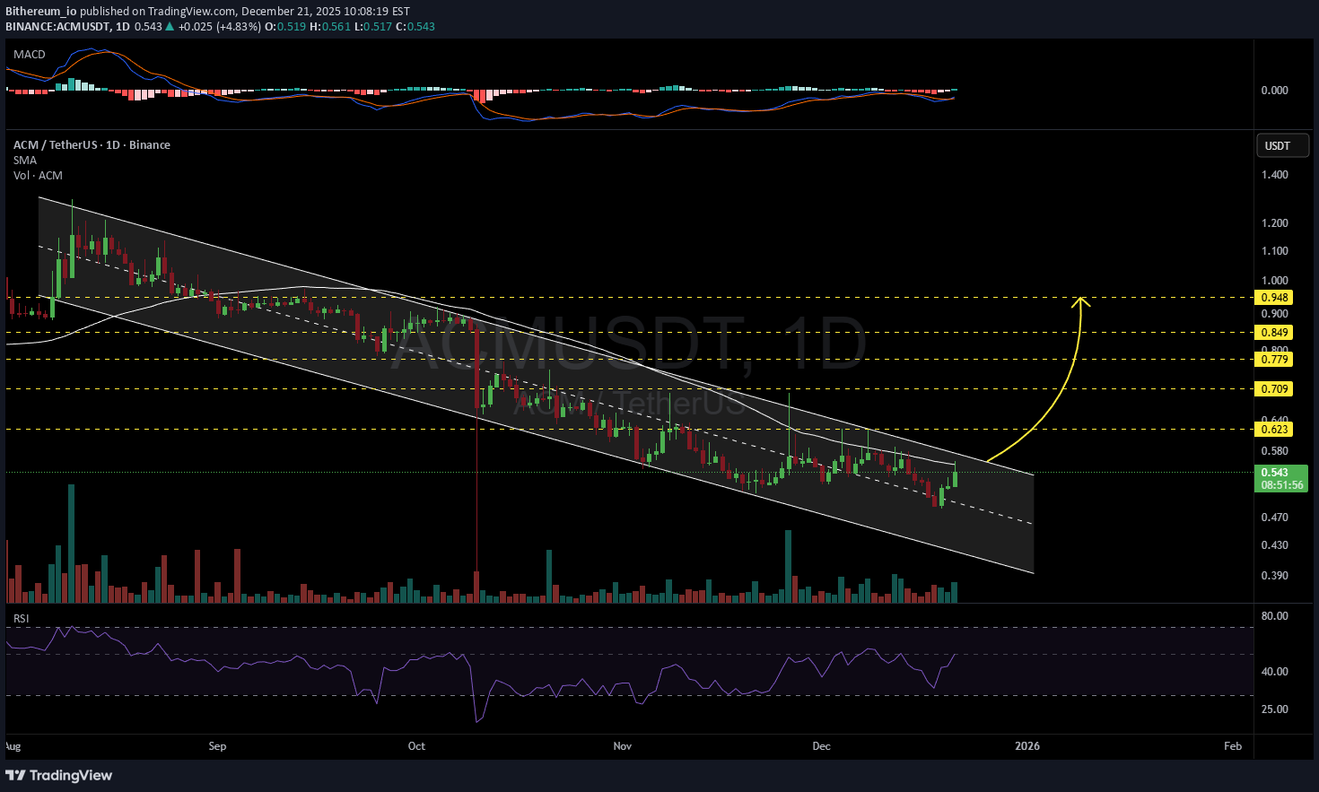Select the MACD indicator label
The height and width of the screenshot is (792, 1319).
pyautogui.click(x=29, y=55)
